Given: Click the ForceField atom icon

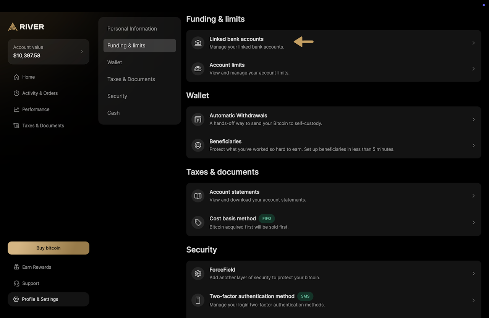Looking at the screenshot, I should pos(198,274).
